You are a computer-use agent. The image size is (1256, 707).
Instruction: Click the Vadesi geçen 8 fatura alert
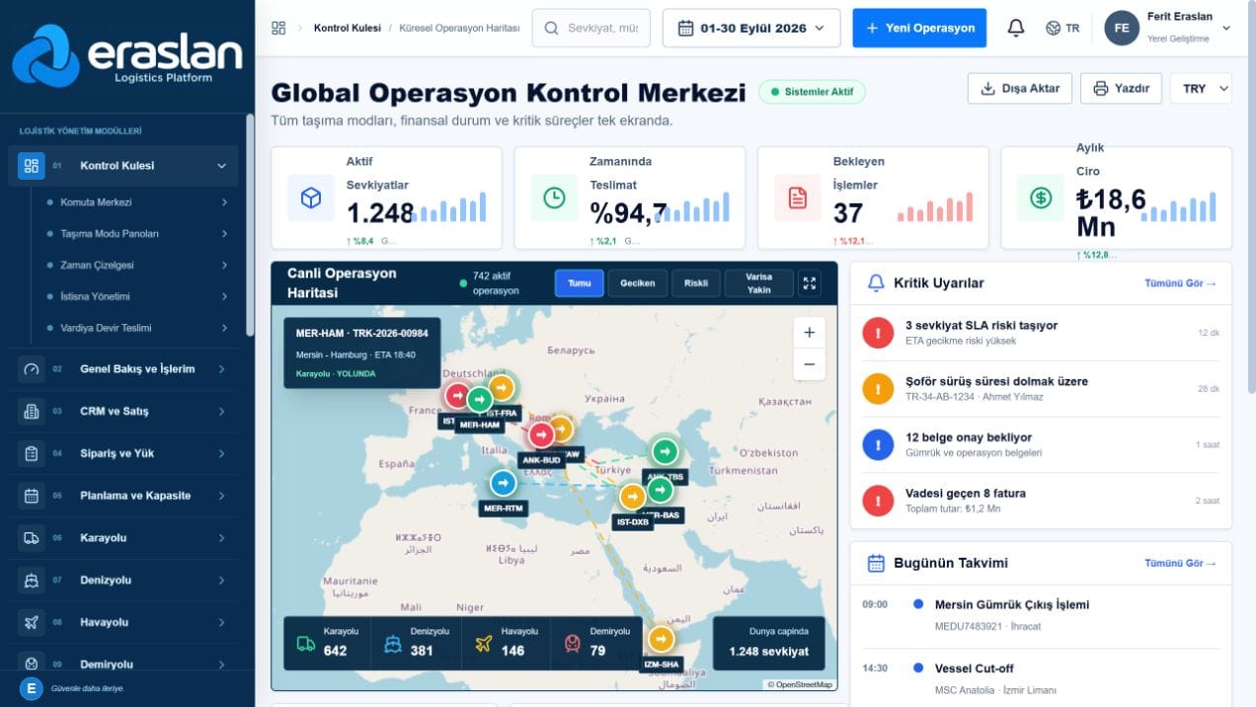1041,501
